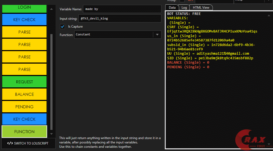Open the HTML View tab
273x151 pixels.
[201, 8]
